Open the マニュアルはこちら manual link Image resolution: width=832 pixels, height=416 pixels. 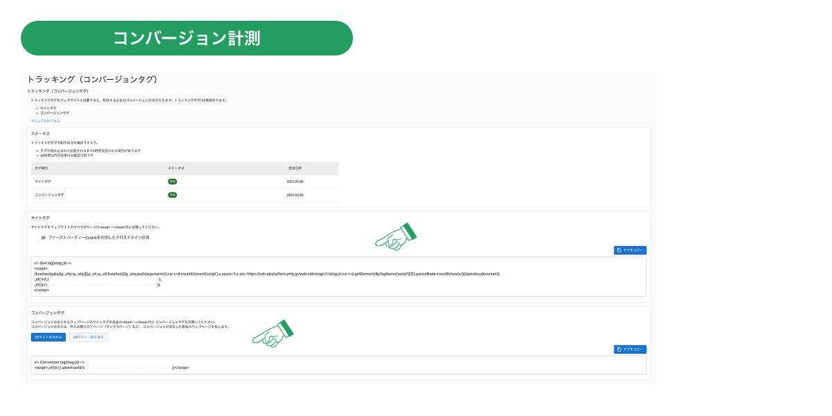click(x=46, y=121)
